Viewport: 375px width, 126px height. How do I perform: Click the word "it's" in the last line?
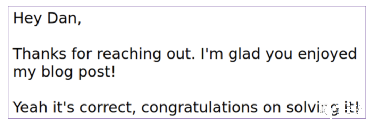63,107
